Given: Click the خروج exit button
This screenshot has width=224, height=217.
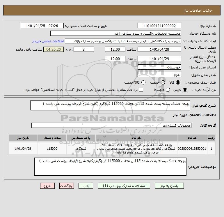Looking at the screenshot, I should (47, 186).
